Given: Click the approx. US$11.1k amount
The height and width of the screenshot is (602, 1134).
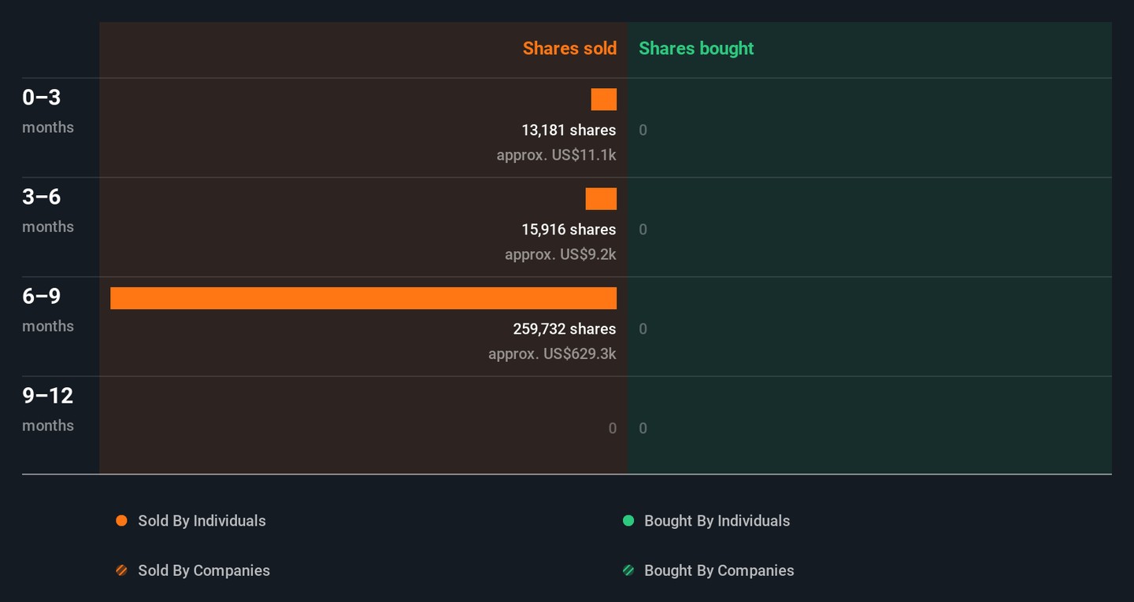Looking at the screenshot, I should pyautogui.click(x=556, y=155).
